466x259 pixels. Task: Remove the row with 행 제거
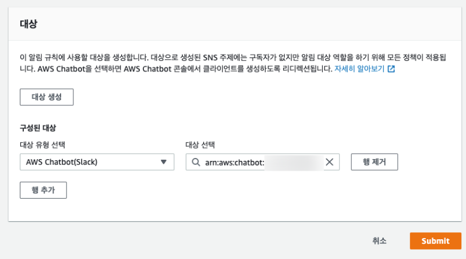point(374,162)
